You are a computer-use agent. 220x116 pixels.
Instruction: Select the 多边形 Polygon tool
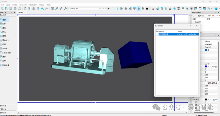coord(4,49)
